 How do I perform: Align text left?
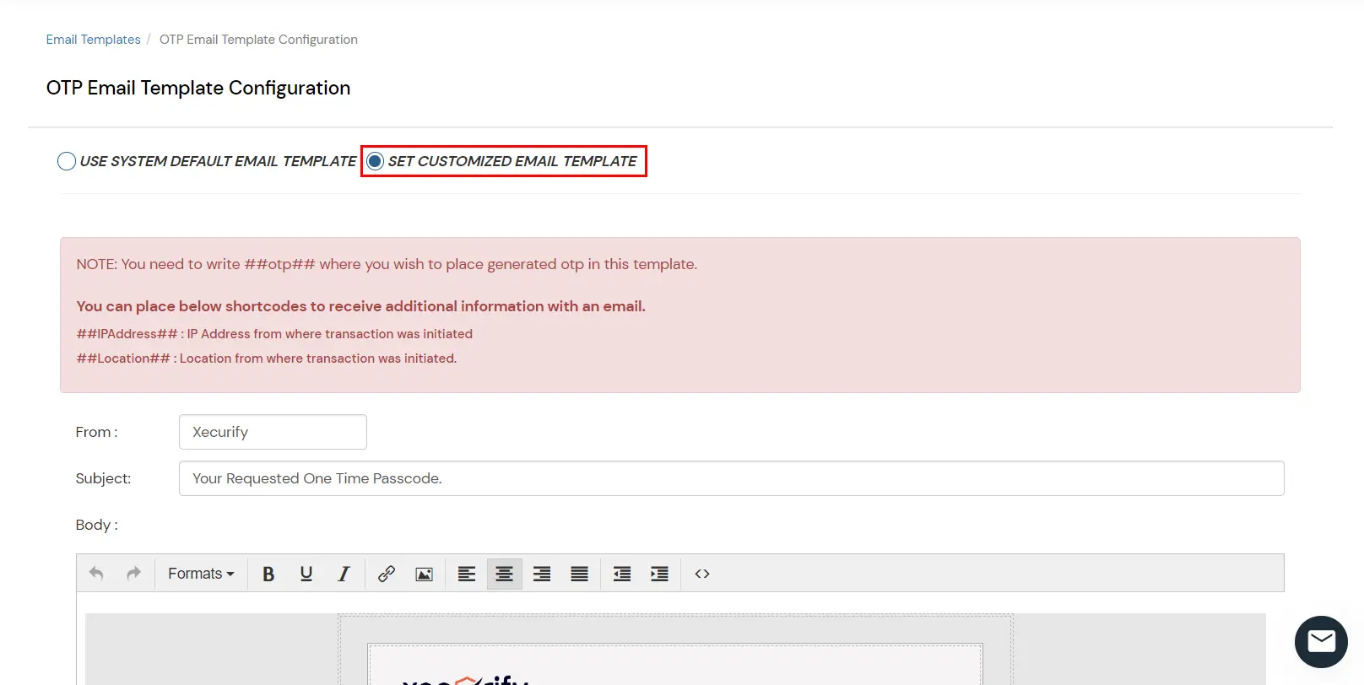(467, 574)
